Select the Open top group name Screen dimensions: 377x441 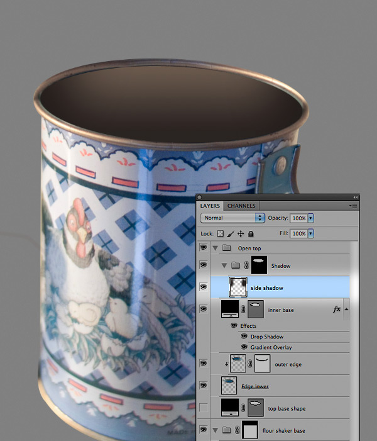tap(249, 248)
